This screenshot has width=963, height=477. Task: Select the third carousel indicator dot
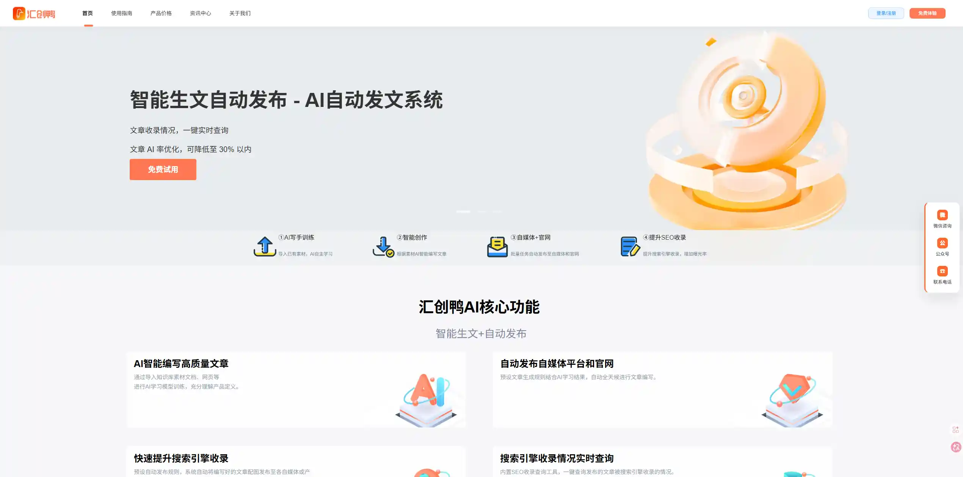pyautogui.click(x=497, y=212)
